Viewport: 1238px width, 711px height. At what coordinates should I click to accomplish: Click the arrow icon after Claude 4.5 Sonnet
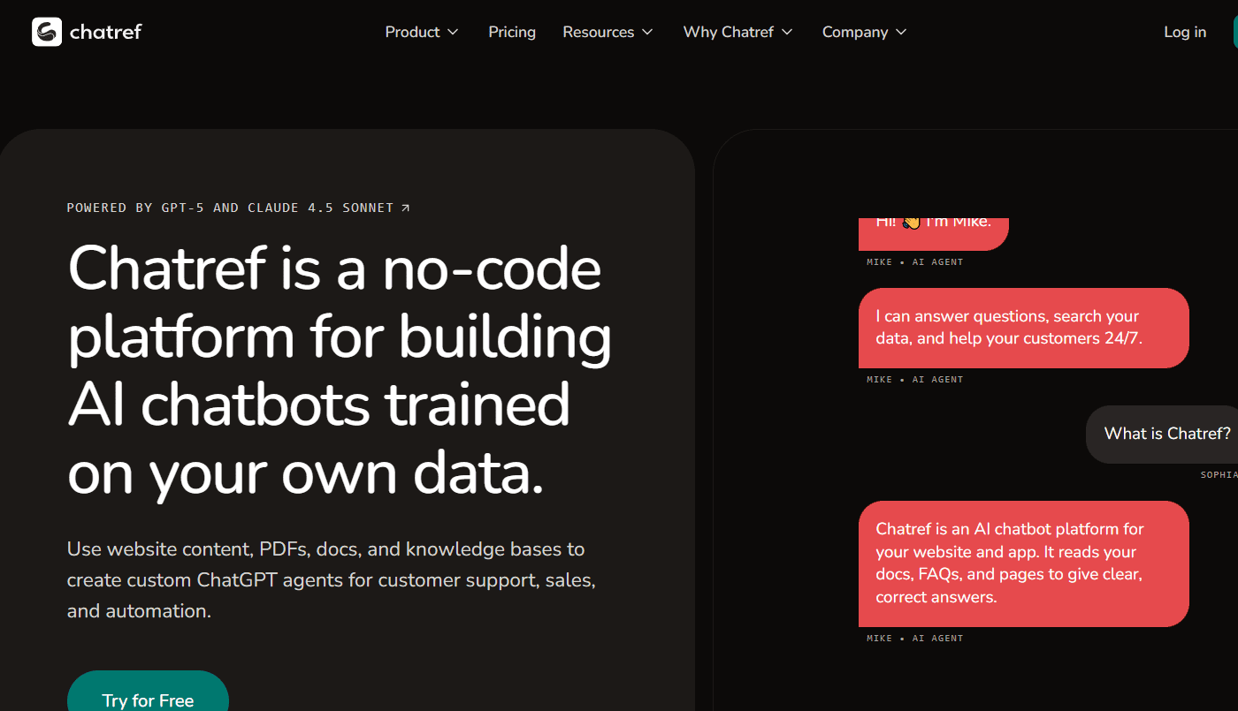click(406, 208)
